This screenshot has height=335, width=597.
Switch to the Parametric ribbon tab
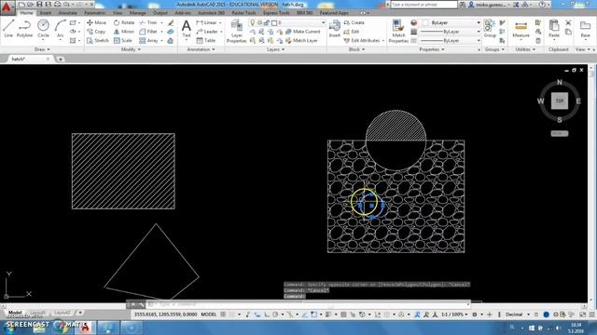95,13
